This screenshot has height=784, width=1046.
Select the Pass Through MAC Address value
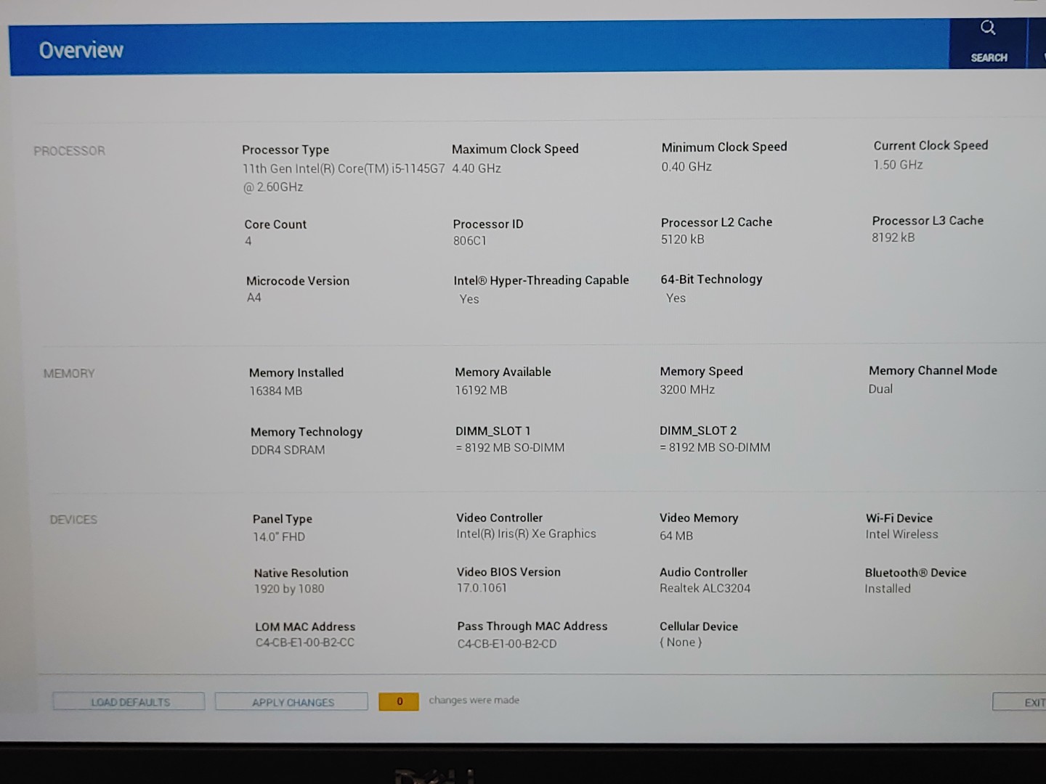coord(507,644)
